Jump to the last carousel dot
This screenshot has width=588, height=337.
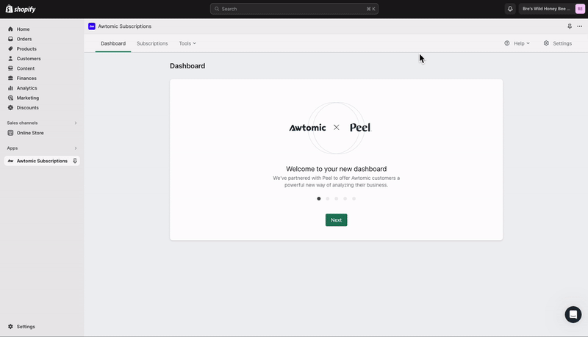(x=354, y=198)
